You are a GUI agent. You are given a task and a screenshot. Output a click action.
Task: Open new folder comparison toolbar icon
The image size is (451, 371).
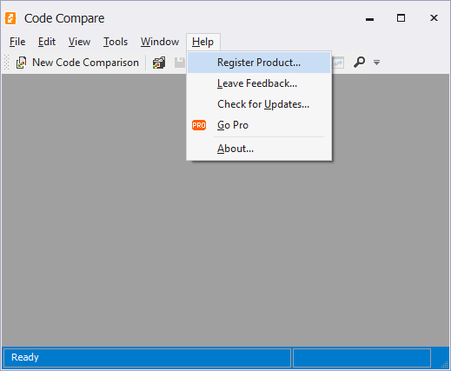pyautogui.click(x=159, y=63)
